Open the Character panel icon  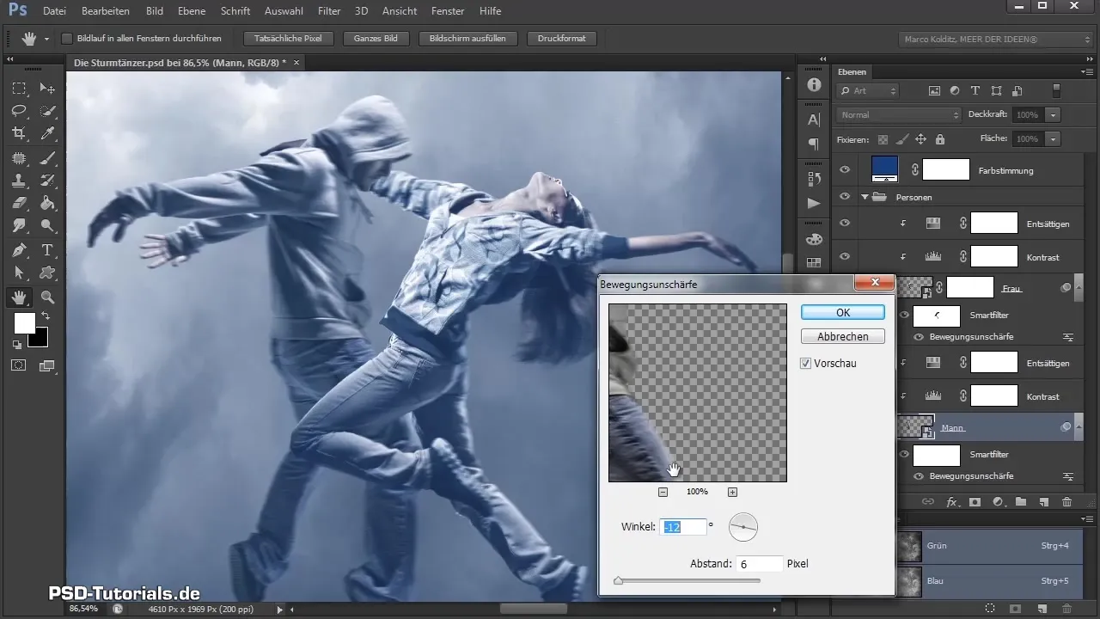[814, 120]
